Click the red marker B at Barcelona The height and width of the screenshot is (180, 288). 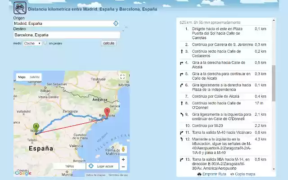pos(107,113)
